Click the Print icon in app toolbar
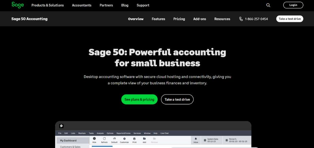The image size is (314, 148). tap(134, 138)
